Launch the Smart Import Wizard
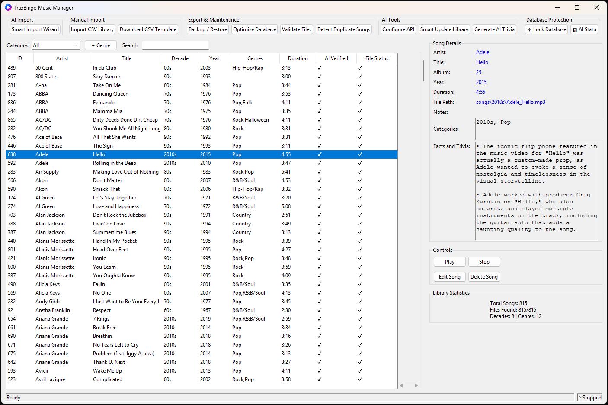The image size is (608, 405). coord(35,29)
